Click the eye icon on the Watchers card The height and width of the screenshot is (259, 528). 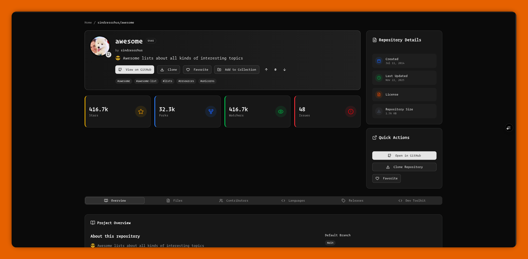(x=281, y=111)
